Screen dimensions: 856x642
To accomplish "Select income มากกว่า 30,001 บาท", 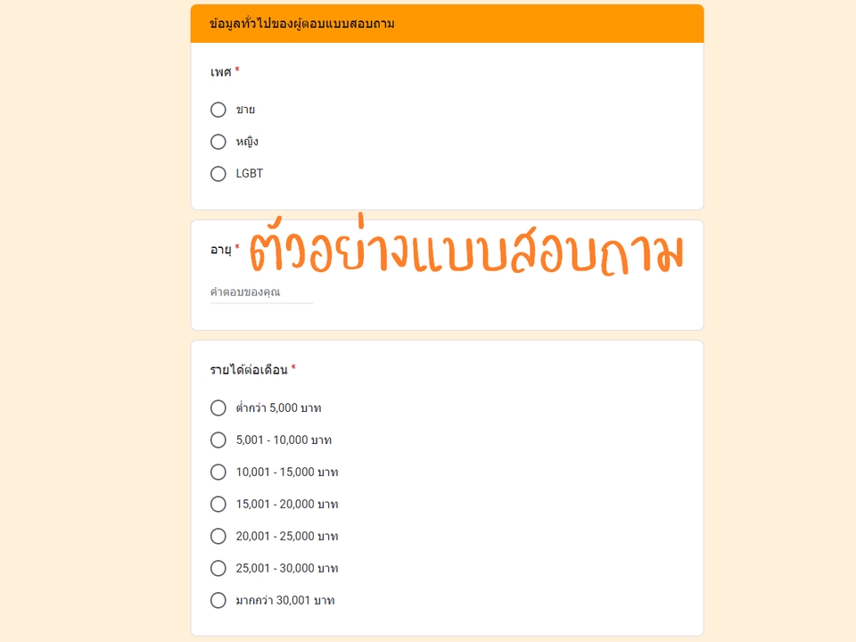I will point(218,600).
